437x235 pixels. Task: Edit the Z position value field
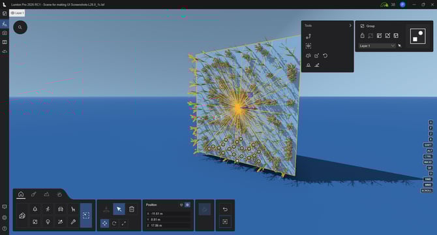point(168,225)
